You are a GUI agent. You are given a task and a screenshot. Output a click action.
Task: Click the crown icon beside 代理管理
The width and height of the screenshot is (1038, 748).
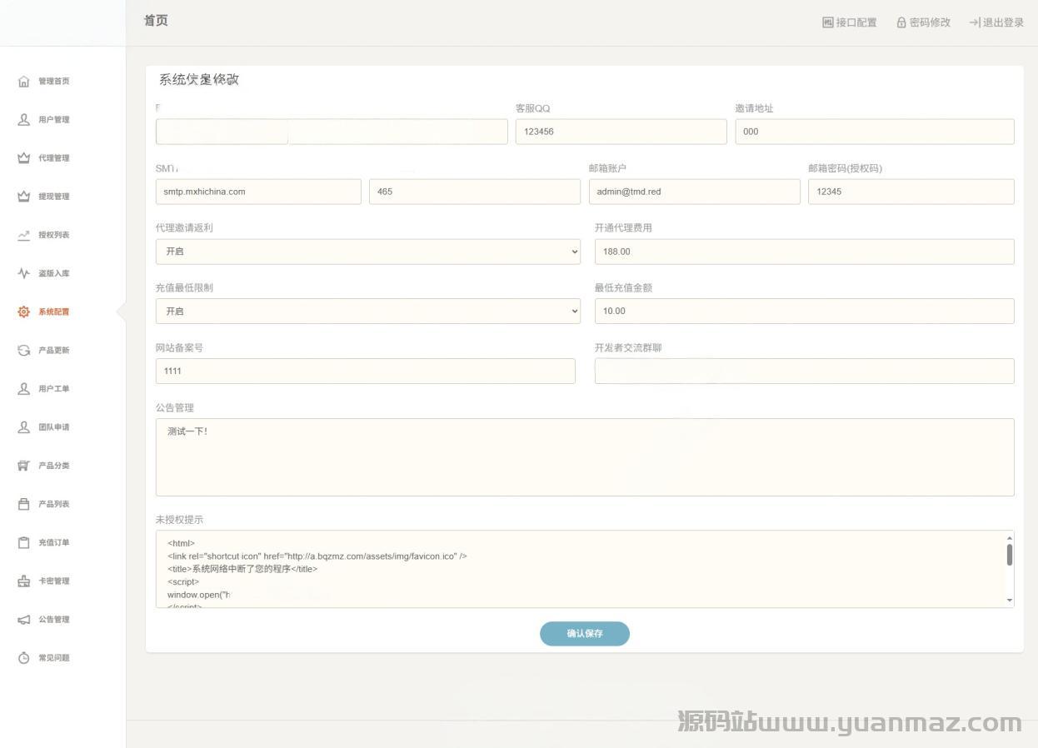click(24, 158)
